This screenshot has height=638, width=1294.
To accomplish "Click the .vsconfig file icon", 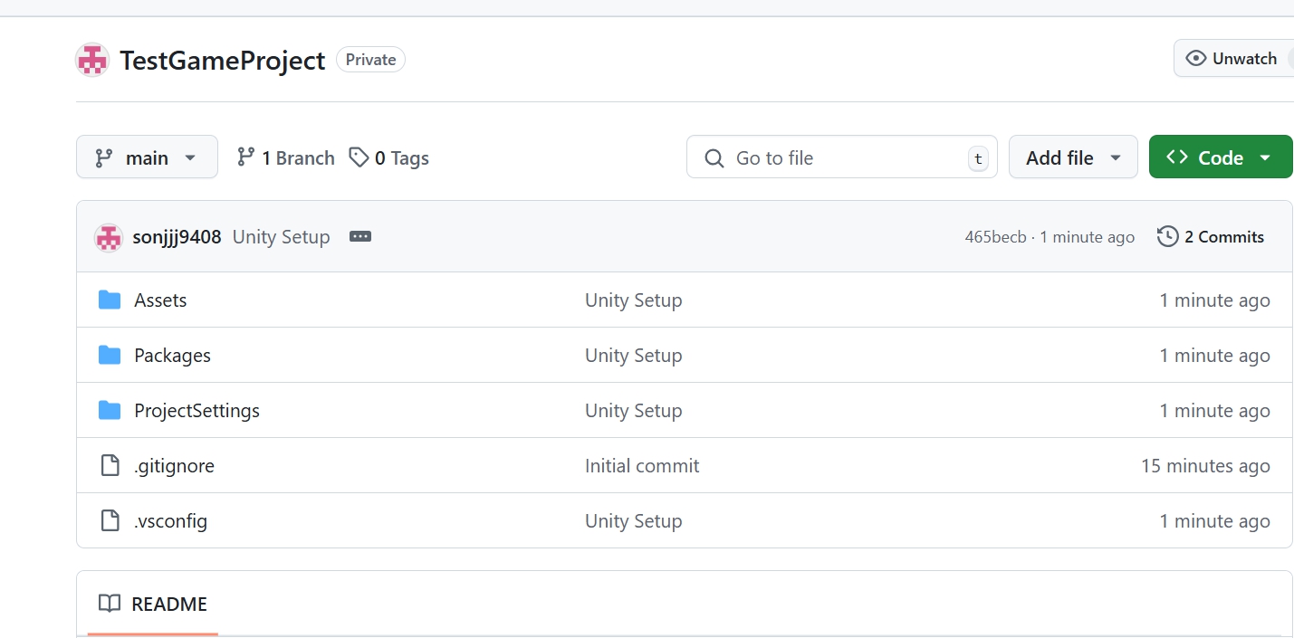I will coord(110,520).
